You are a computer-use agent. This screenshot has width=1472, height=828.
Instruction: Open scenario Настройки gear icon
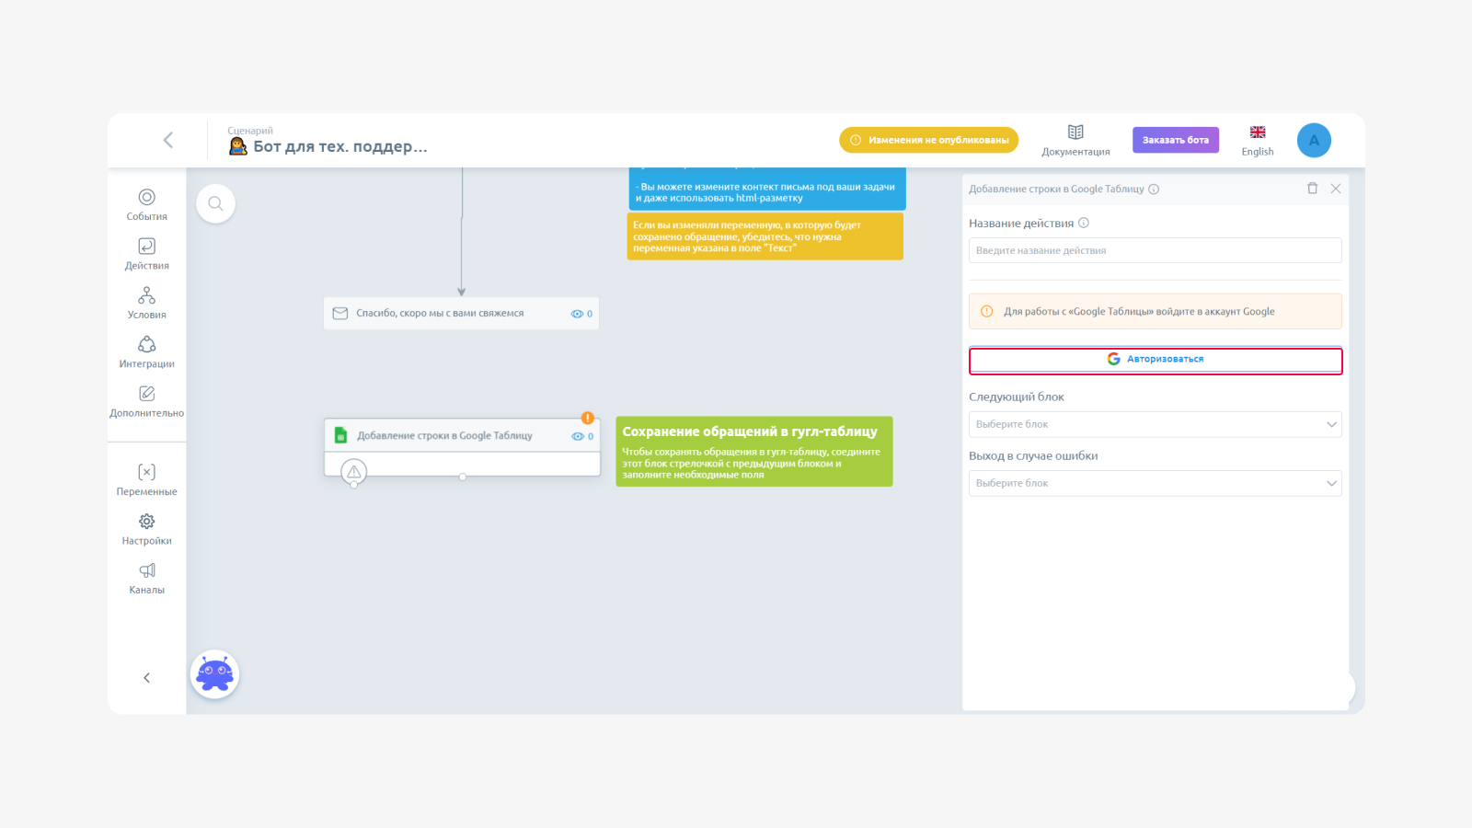pos(146,521)
